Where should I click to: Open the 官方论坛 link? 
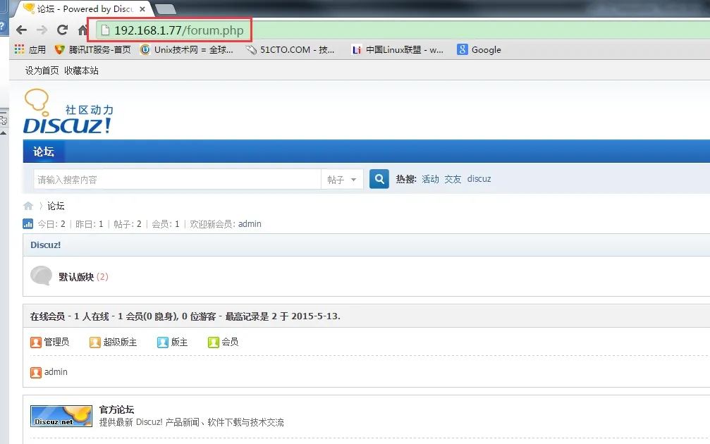click(x=116, y=409)
